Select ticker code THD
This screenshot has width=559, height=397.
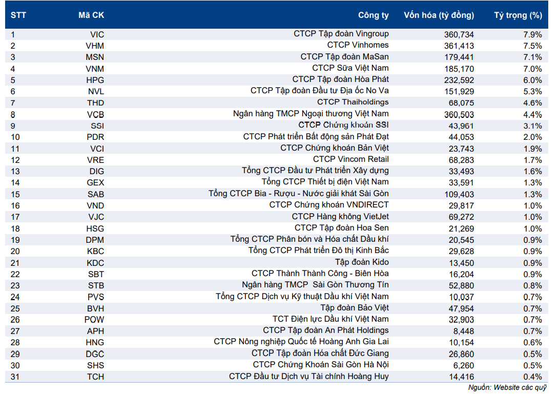(x=95, y=103)
